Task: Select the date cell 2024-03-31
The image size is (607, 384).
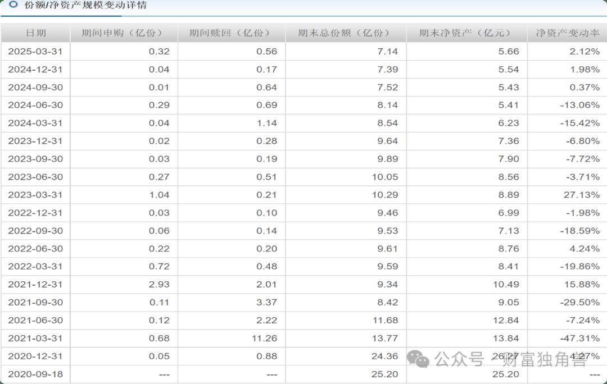Action: pos(35,124)
